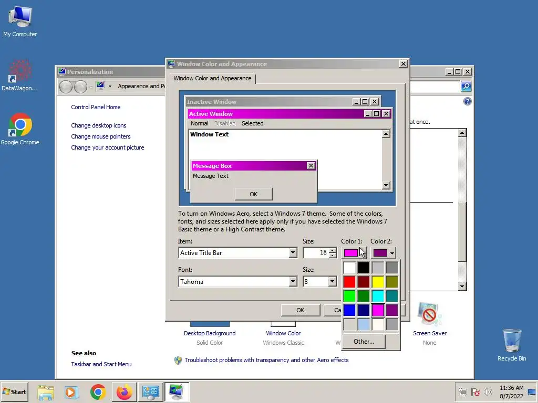Click Other... in the color palette
The height and width of the screenshot is (403, 538).
[x=364, y=341]
